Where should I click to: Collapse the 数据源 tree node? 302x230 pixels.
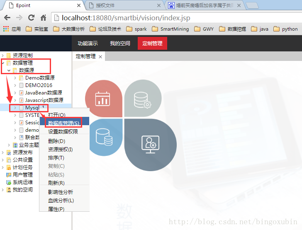[x=9, y=70]
